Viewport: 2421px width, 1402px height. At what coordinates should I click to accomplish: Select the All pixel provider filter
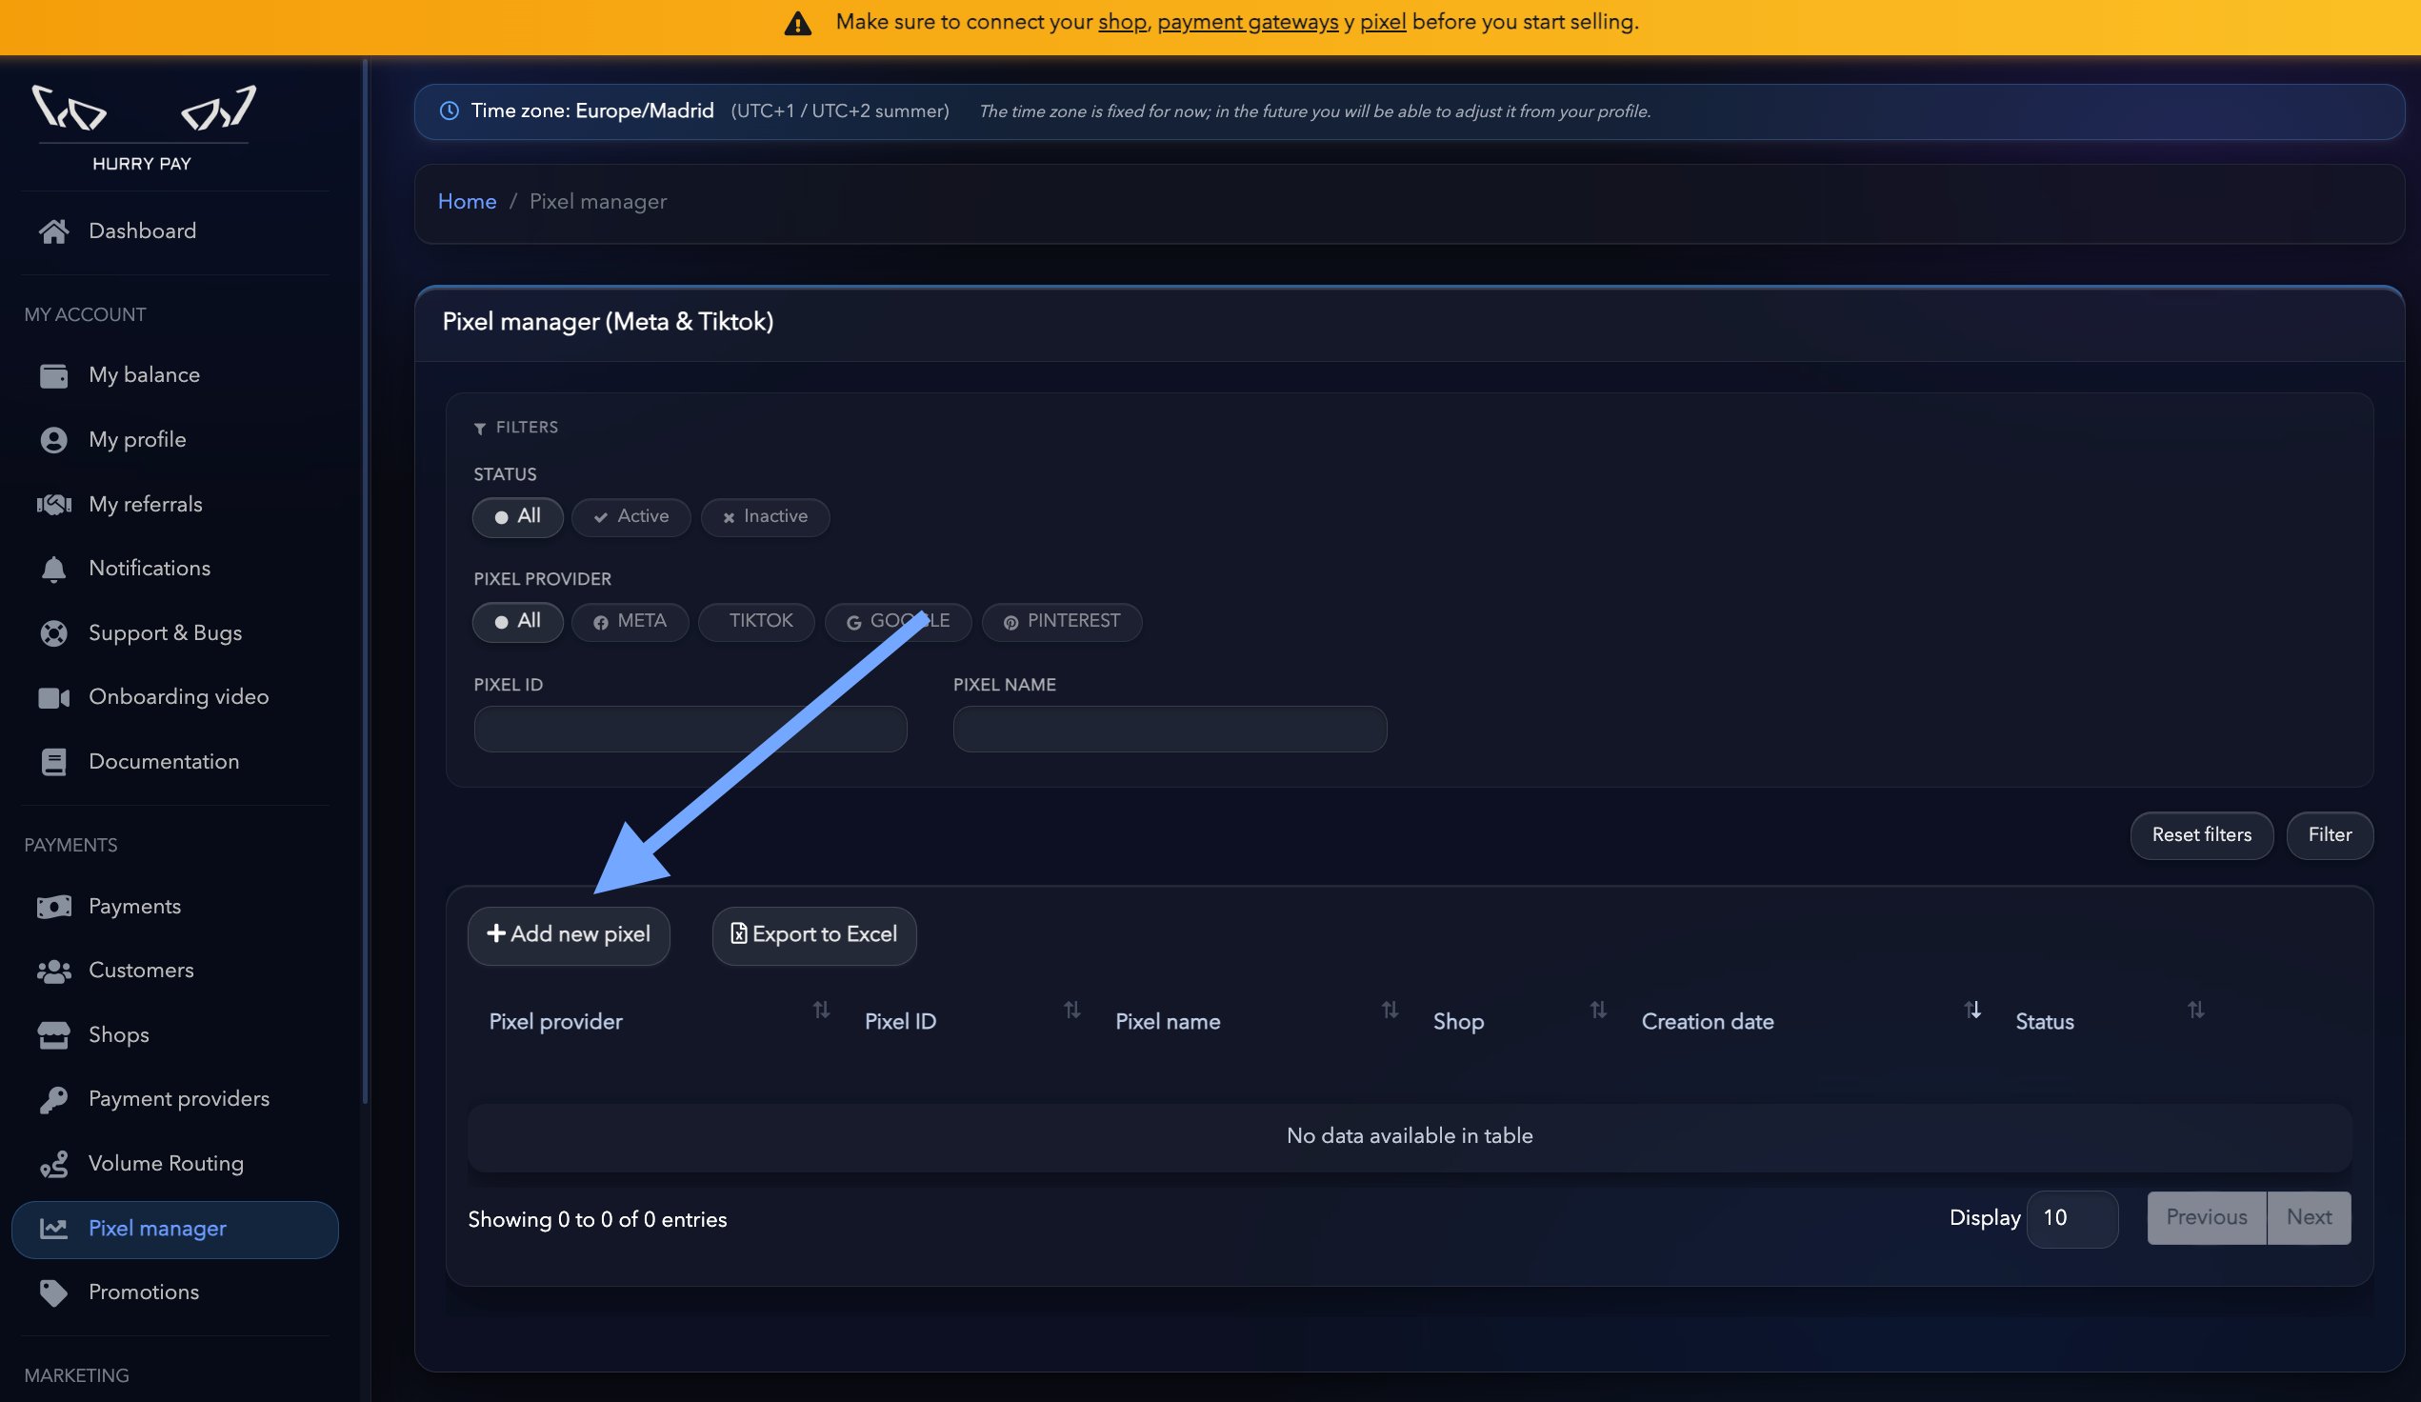517,622
